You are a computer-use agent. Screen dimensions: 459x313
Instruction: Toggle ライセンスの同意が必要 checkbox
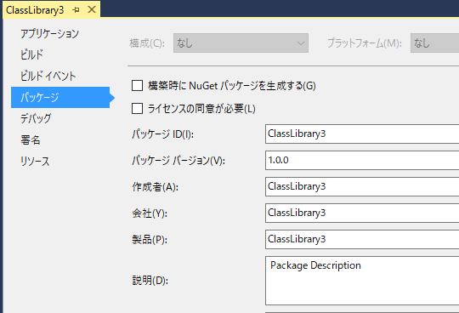point(138,109)
